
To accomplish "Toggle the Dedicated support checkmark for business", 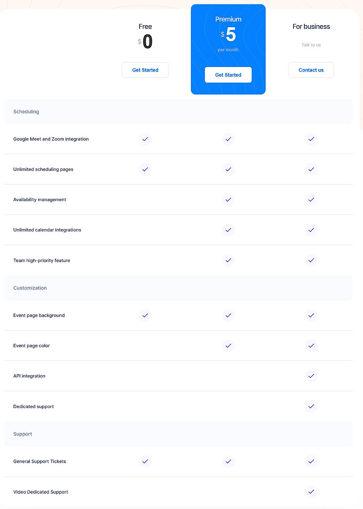I will click(311, 406).
